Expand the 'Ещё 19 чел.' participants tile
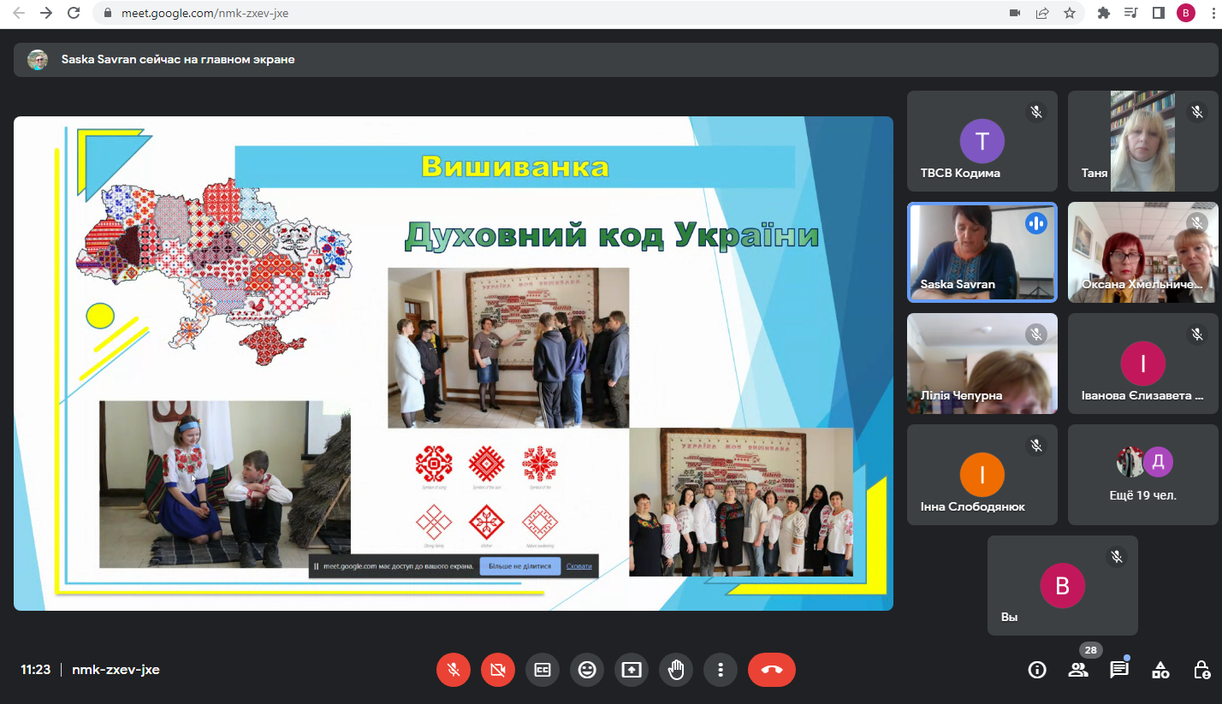Viewport: 1222px width, 704px height. click(x=1142, y=475)
